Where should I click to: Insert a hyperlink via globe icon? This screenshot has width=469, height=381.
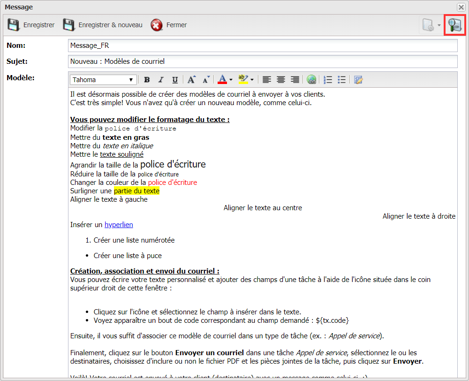pyautogui.click(x=311, y=80)
